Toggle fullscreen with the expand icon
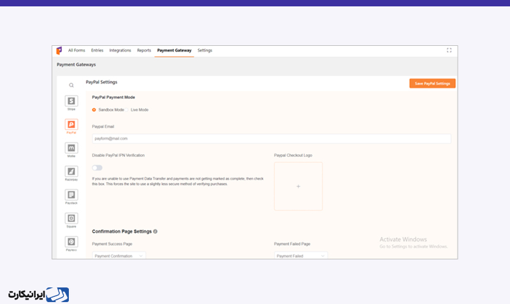510x304 pixels. [x=449, y=50]
